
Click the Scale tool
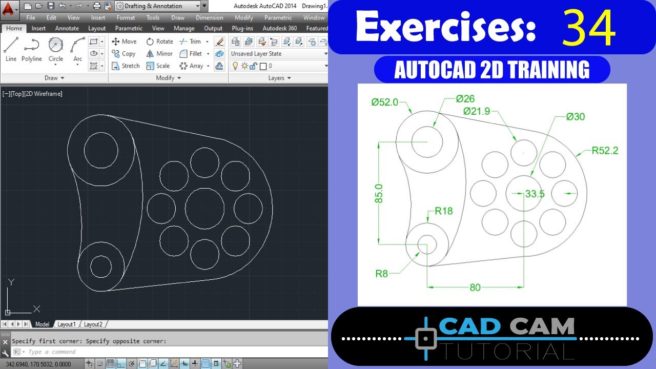(x=158, y=66)
